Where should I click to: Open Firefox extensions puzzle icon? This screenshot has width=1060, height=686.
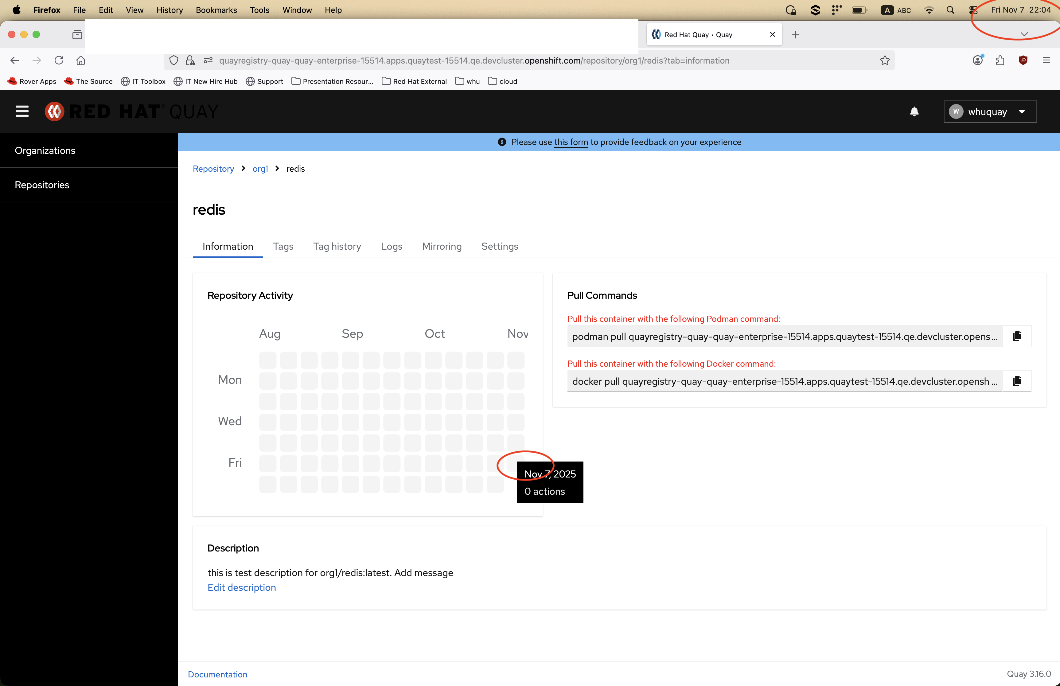point(1000,60)
